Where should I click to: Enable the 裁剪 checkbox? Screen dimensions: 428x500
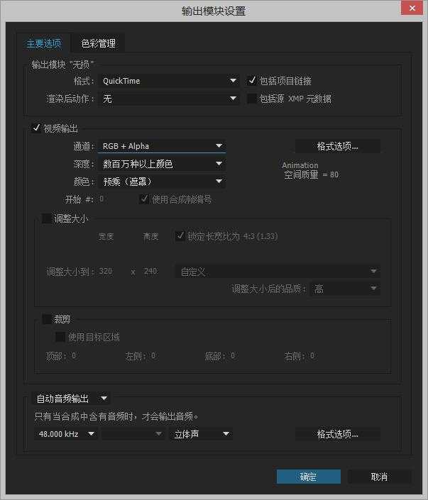click(x=47, y=318)
